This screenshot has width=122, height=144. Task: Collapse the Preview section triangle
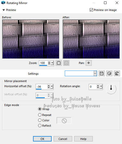click(x=4, y=10)
